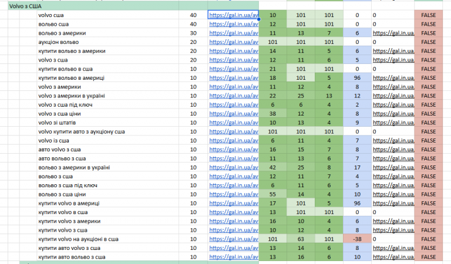
Task: Select the keyword 'купити вольво в америці'
Action: click(71, 78)
